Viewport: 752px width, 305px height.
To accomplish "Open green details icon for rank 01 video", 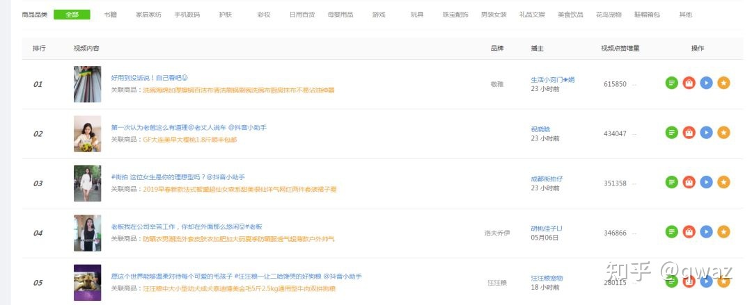I will [671, 83].
